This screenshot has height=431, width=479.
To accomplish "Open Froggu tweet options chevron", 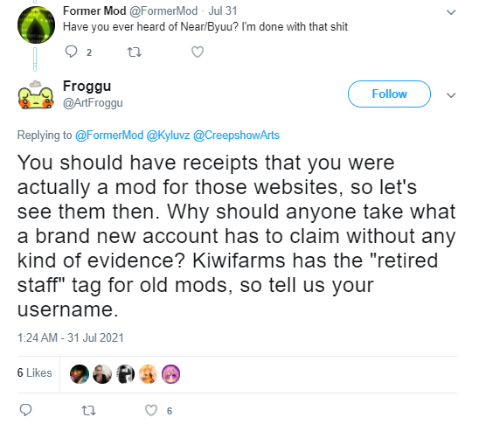I will pyautogui.click(x=451, y=95).
